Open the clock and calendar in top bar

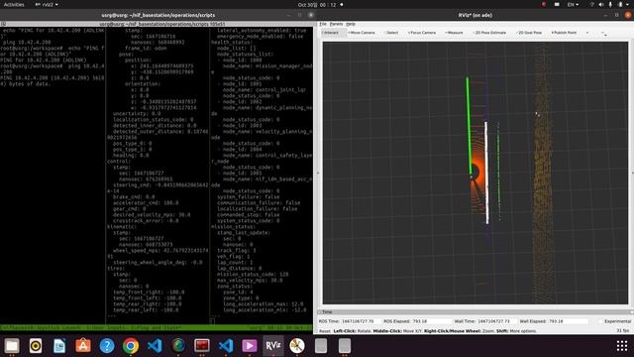tap(317, 4)
